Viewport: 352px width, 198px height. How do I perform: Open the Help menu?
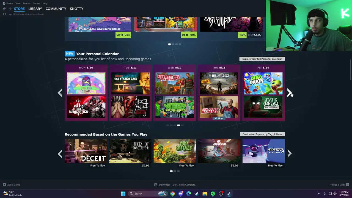coord(45,3)
